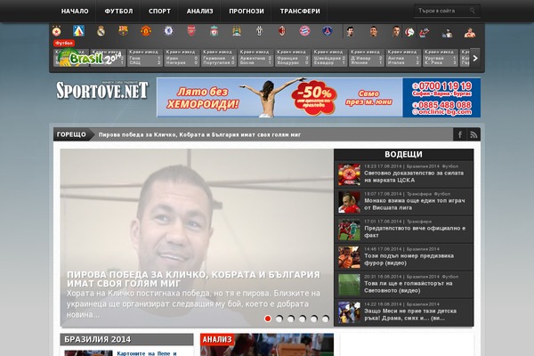Select the Real Madrid crest icon
Screen dimensions: 534x356
point(101,31)
